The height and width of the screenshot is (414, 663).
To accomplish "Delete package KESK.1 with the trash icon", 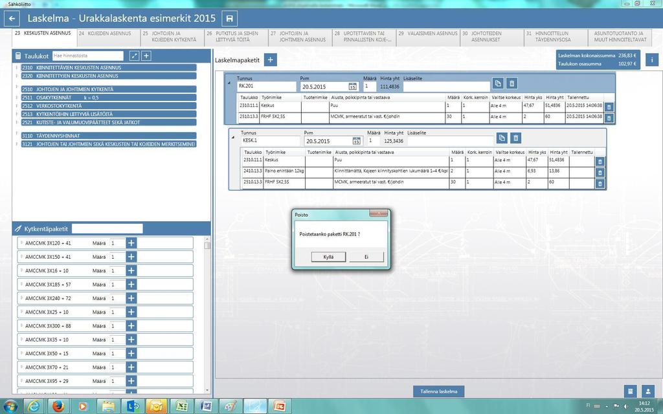I will (515, 138).
